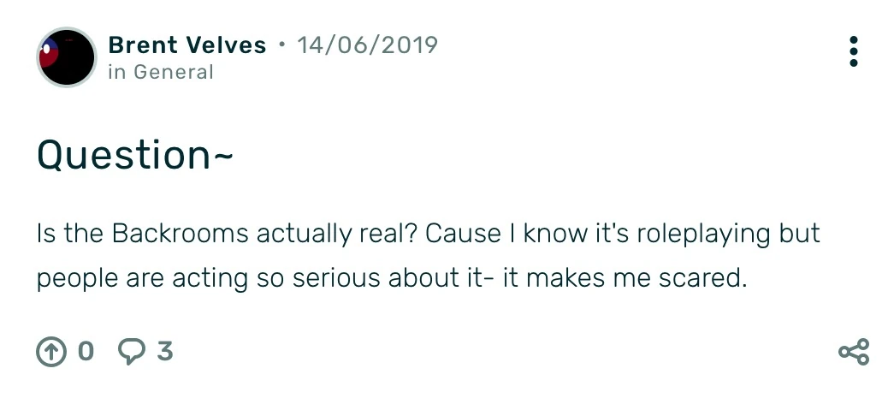The width and height of the screenshot is (894, 416).
Task: Click the share icon
Action: point(853,352)
